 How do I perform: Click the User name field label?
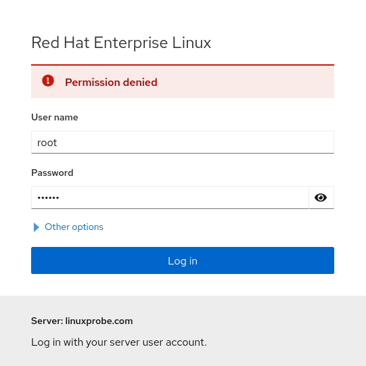(55, 117)
